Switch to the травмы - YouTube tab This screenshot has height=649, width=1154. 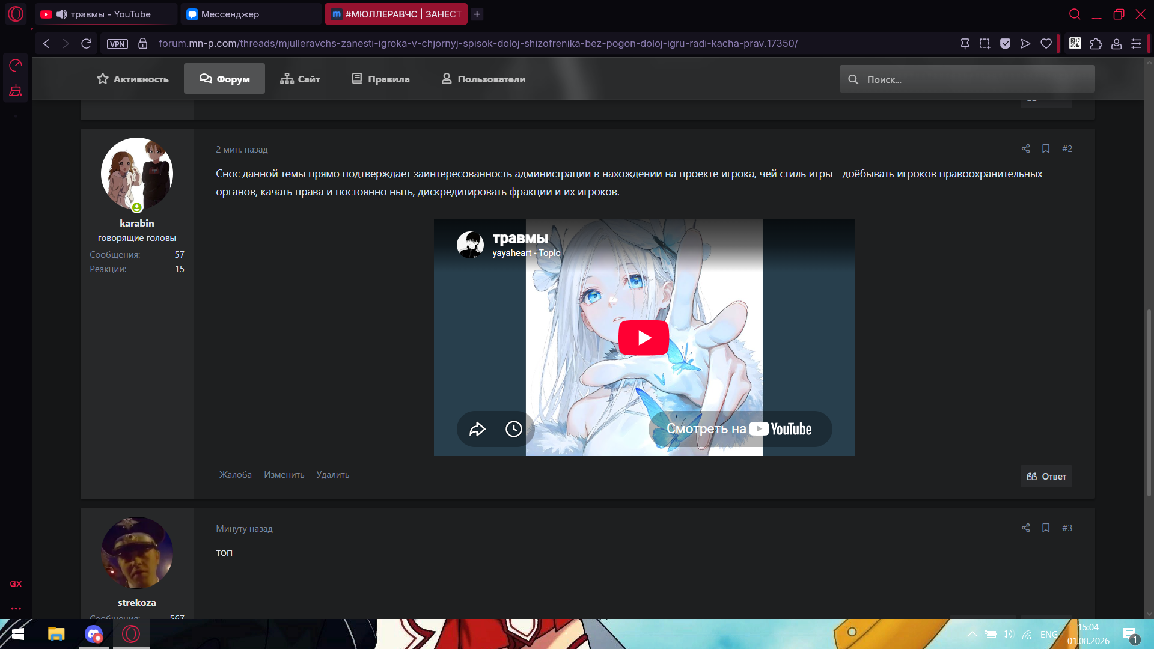click(x=105, y=14)
